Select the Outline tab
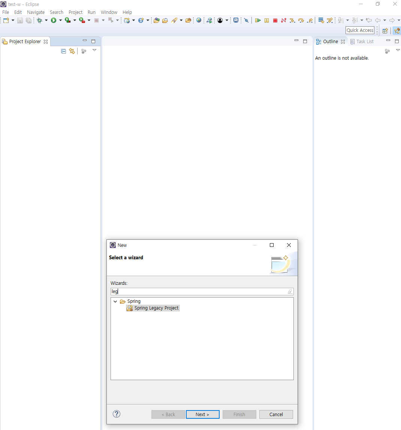This screenshot has width=401, height=430. (x=330, y=42)
